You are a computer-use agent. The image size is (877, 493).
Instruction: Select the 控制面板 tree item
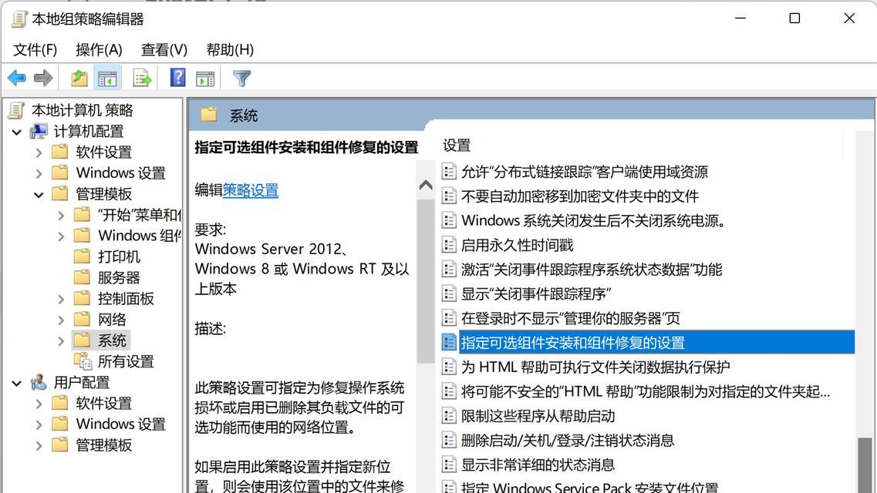(x=126, y=299)
